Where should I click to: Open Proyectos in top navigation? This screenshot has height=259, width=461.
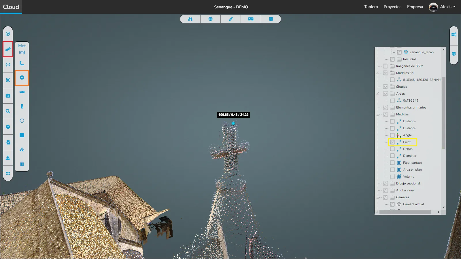click(x=392, y=7)
